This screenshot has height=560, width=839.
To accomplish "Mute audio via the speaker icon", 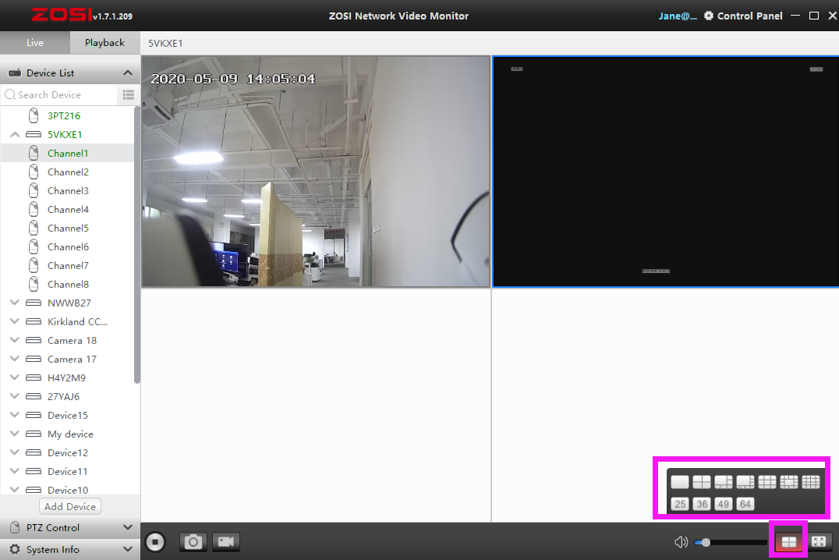I will (681, 542).
